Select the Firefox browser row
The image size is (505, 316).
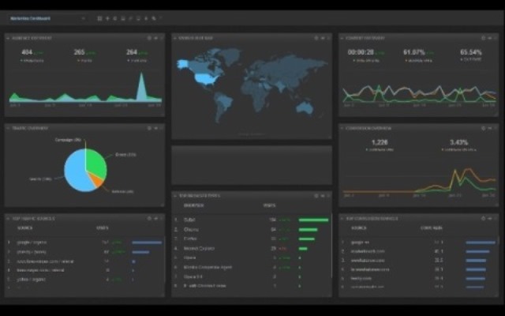(252, 239)
